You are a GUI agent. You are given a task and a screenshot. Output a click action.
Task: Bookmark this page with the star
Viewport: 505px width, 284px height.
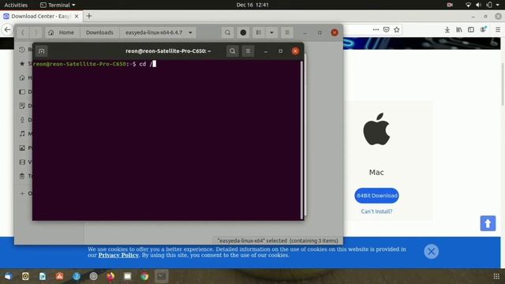396,30
